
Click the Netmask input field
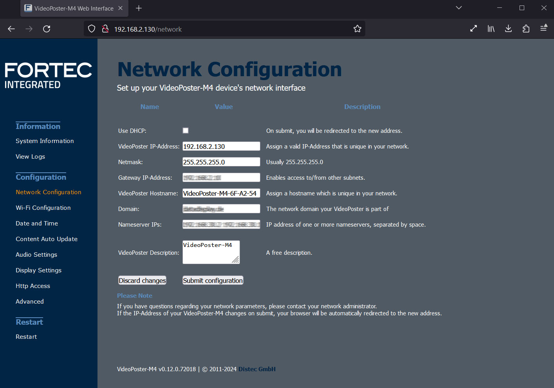tap(221, 162)
